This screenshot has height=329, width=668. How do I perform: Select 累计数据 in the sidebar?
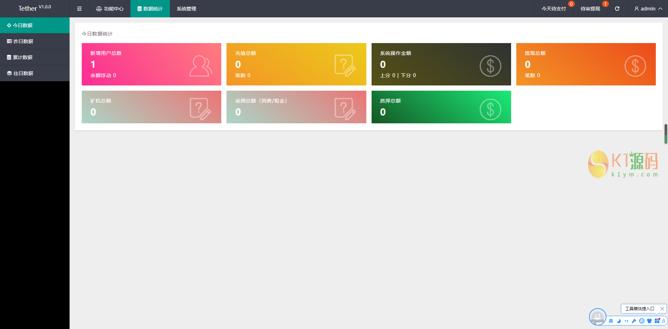point(35,57)
